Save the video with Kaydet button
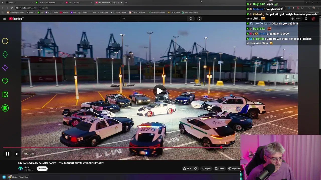 [x=219, y=168]
